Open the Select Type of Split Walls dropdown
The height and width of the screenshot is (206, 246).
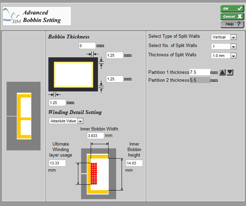click(x=233, y=37)
